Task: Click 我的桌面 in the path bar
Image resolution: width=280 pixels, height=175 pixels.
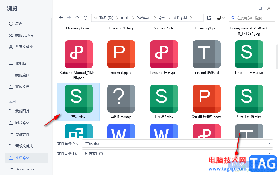Action: (x=144, y=18)
